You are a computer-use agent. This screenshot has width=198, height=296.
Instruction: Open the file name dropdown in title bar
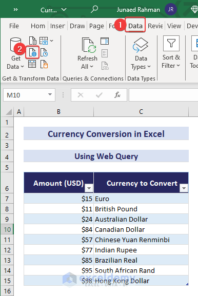point(64,9)
